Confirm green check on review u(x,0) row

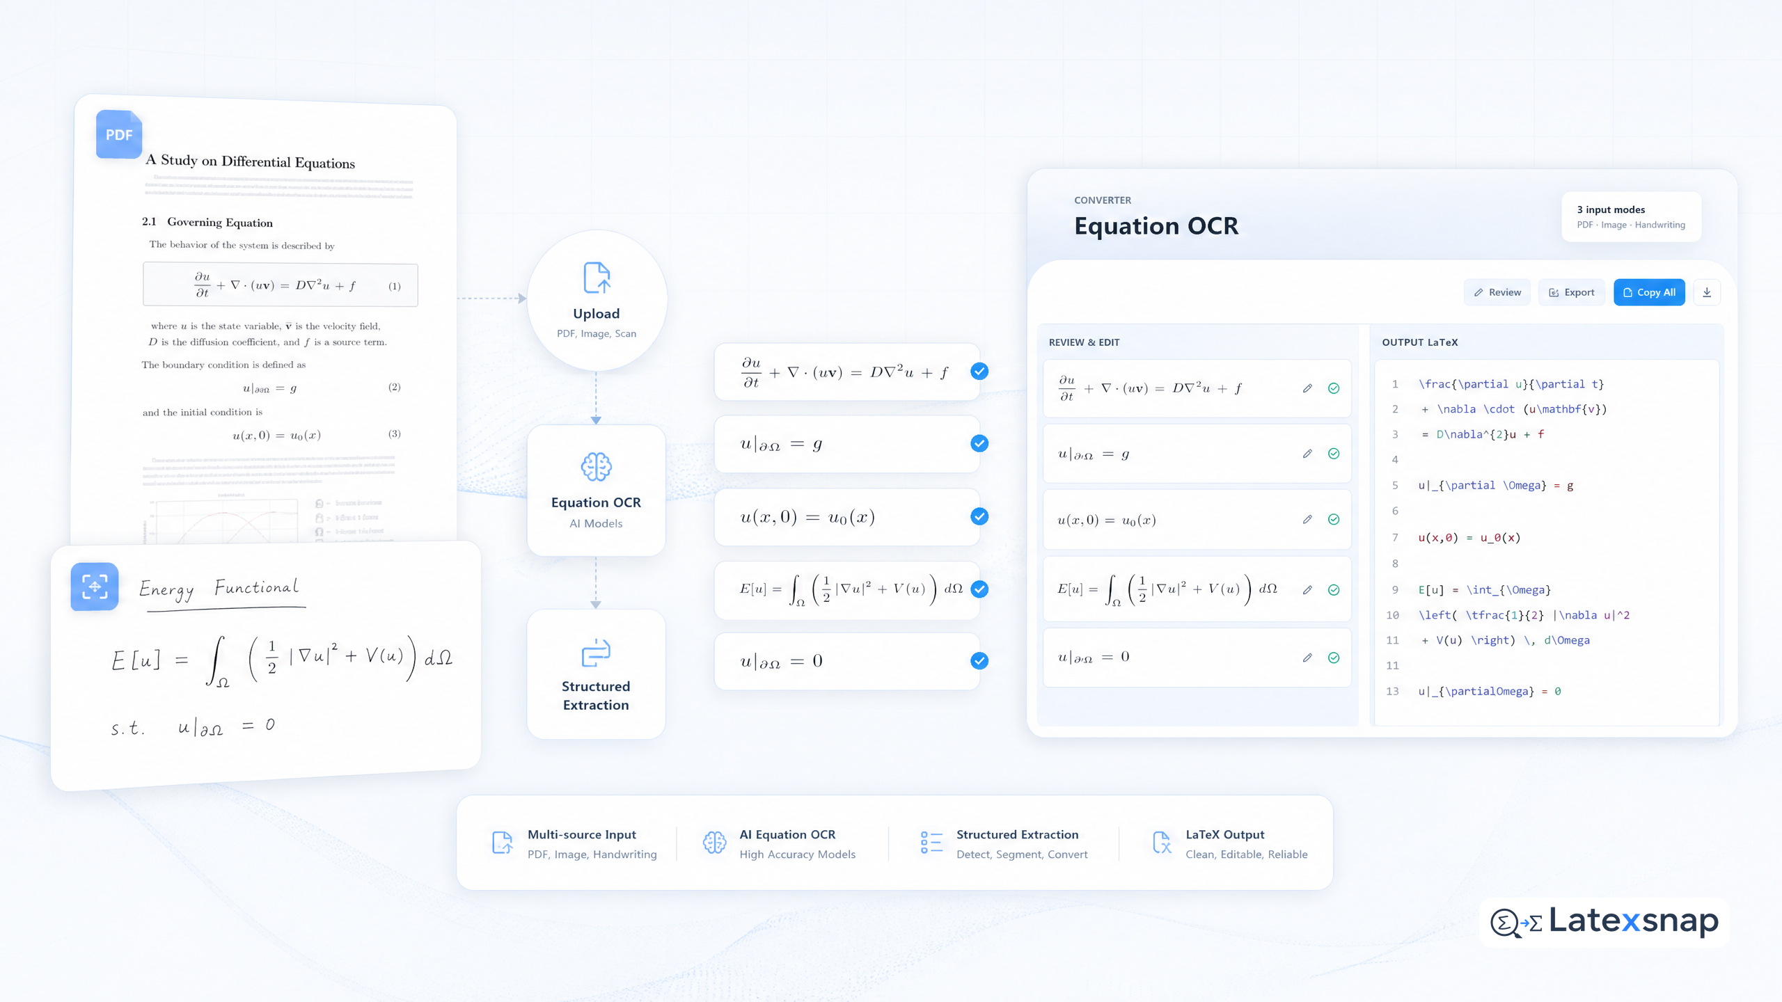(x=1334, y=519)
